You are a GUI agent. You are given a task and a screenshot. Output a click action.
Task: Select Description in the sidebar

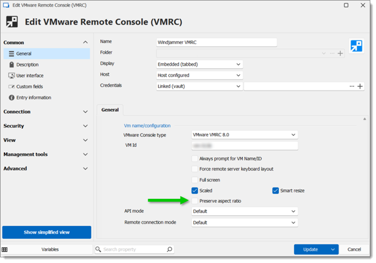click(x=47, y=65)
